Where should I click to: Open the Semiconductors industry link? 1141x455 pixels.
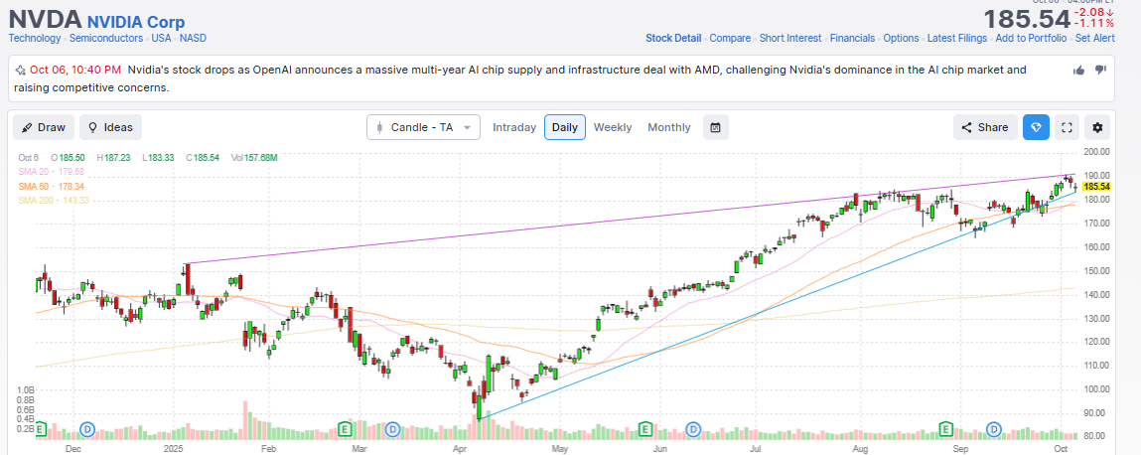pyautogui.click(x=106, y=38)
